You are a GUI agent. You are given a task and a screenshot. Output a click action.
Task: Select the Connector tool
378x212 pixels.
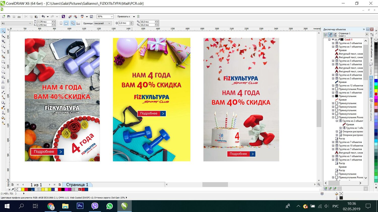point(3,97)
